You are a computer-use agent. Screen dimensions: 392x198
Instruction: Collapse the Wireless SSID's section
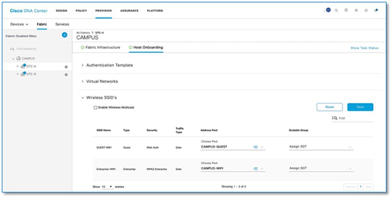click(82, 98)
